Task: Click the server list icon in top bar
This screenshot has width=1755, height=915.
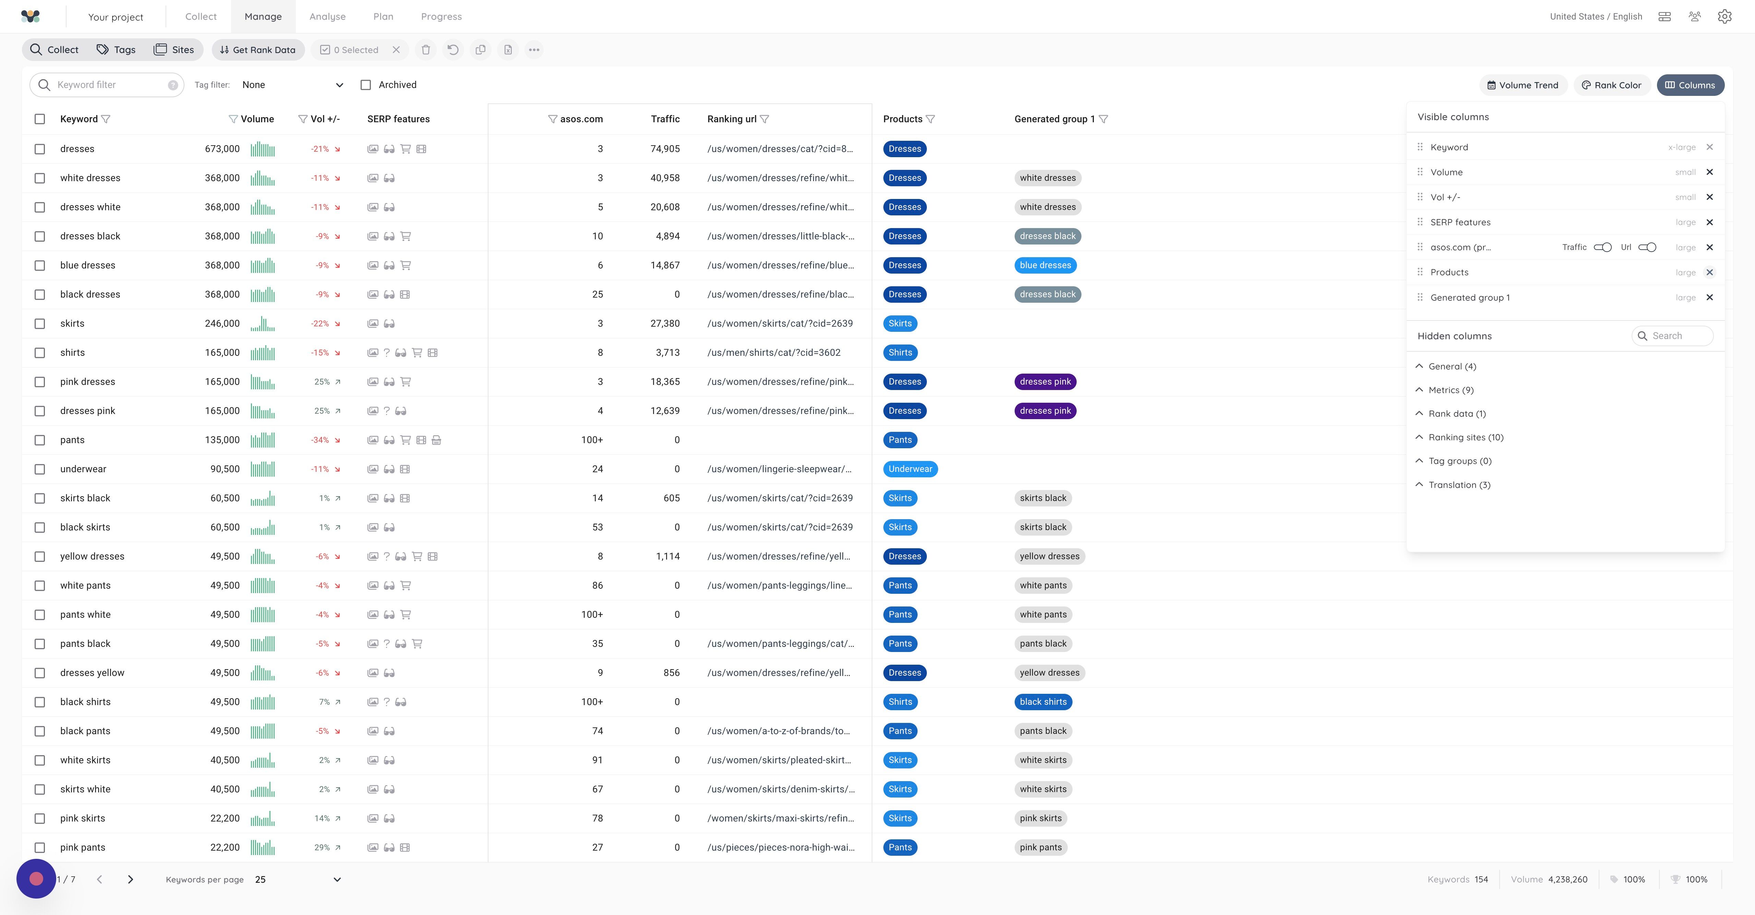Action: pos(1665,16)
